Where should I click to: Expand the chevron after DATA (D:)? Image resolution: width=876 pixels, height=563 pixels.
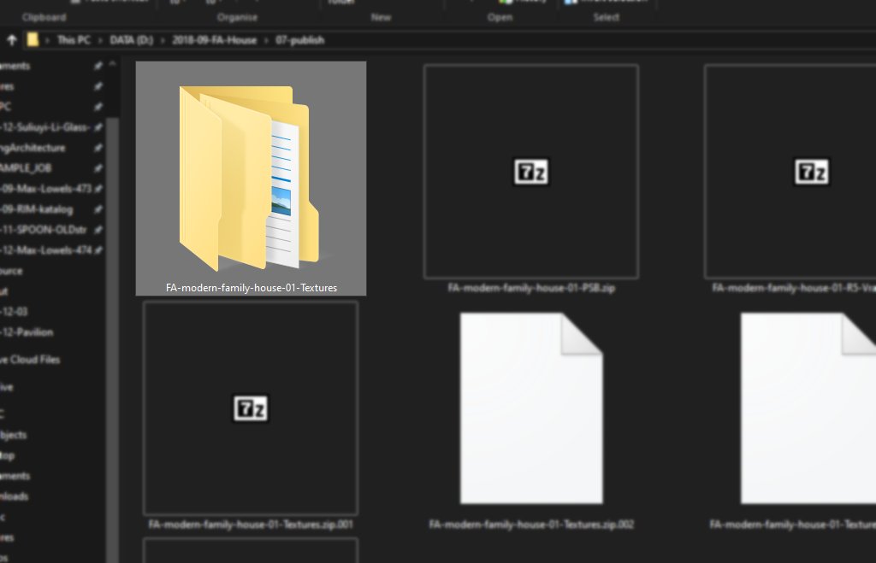tap(163, 40)
